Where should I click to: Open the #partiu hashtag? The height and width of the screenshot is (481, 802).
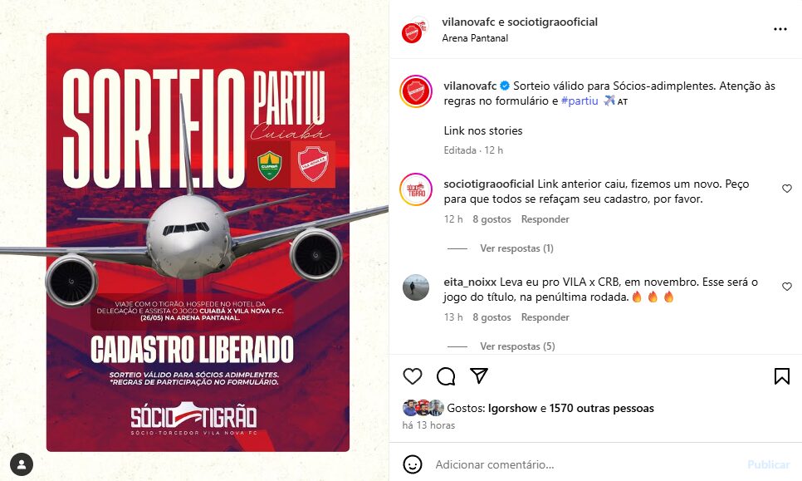tap(579, 101)
